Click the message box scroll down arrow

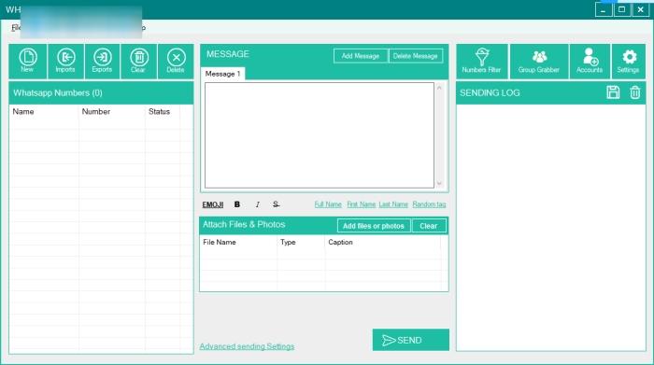[x=439, y=183]
